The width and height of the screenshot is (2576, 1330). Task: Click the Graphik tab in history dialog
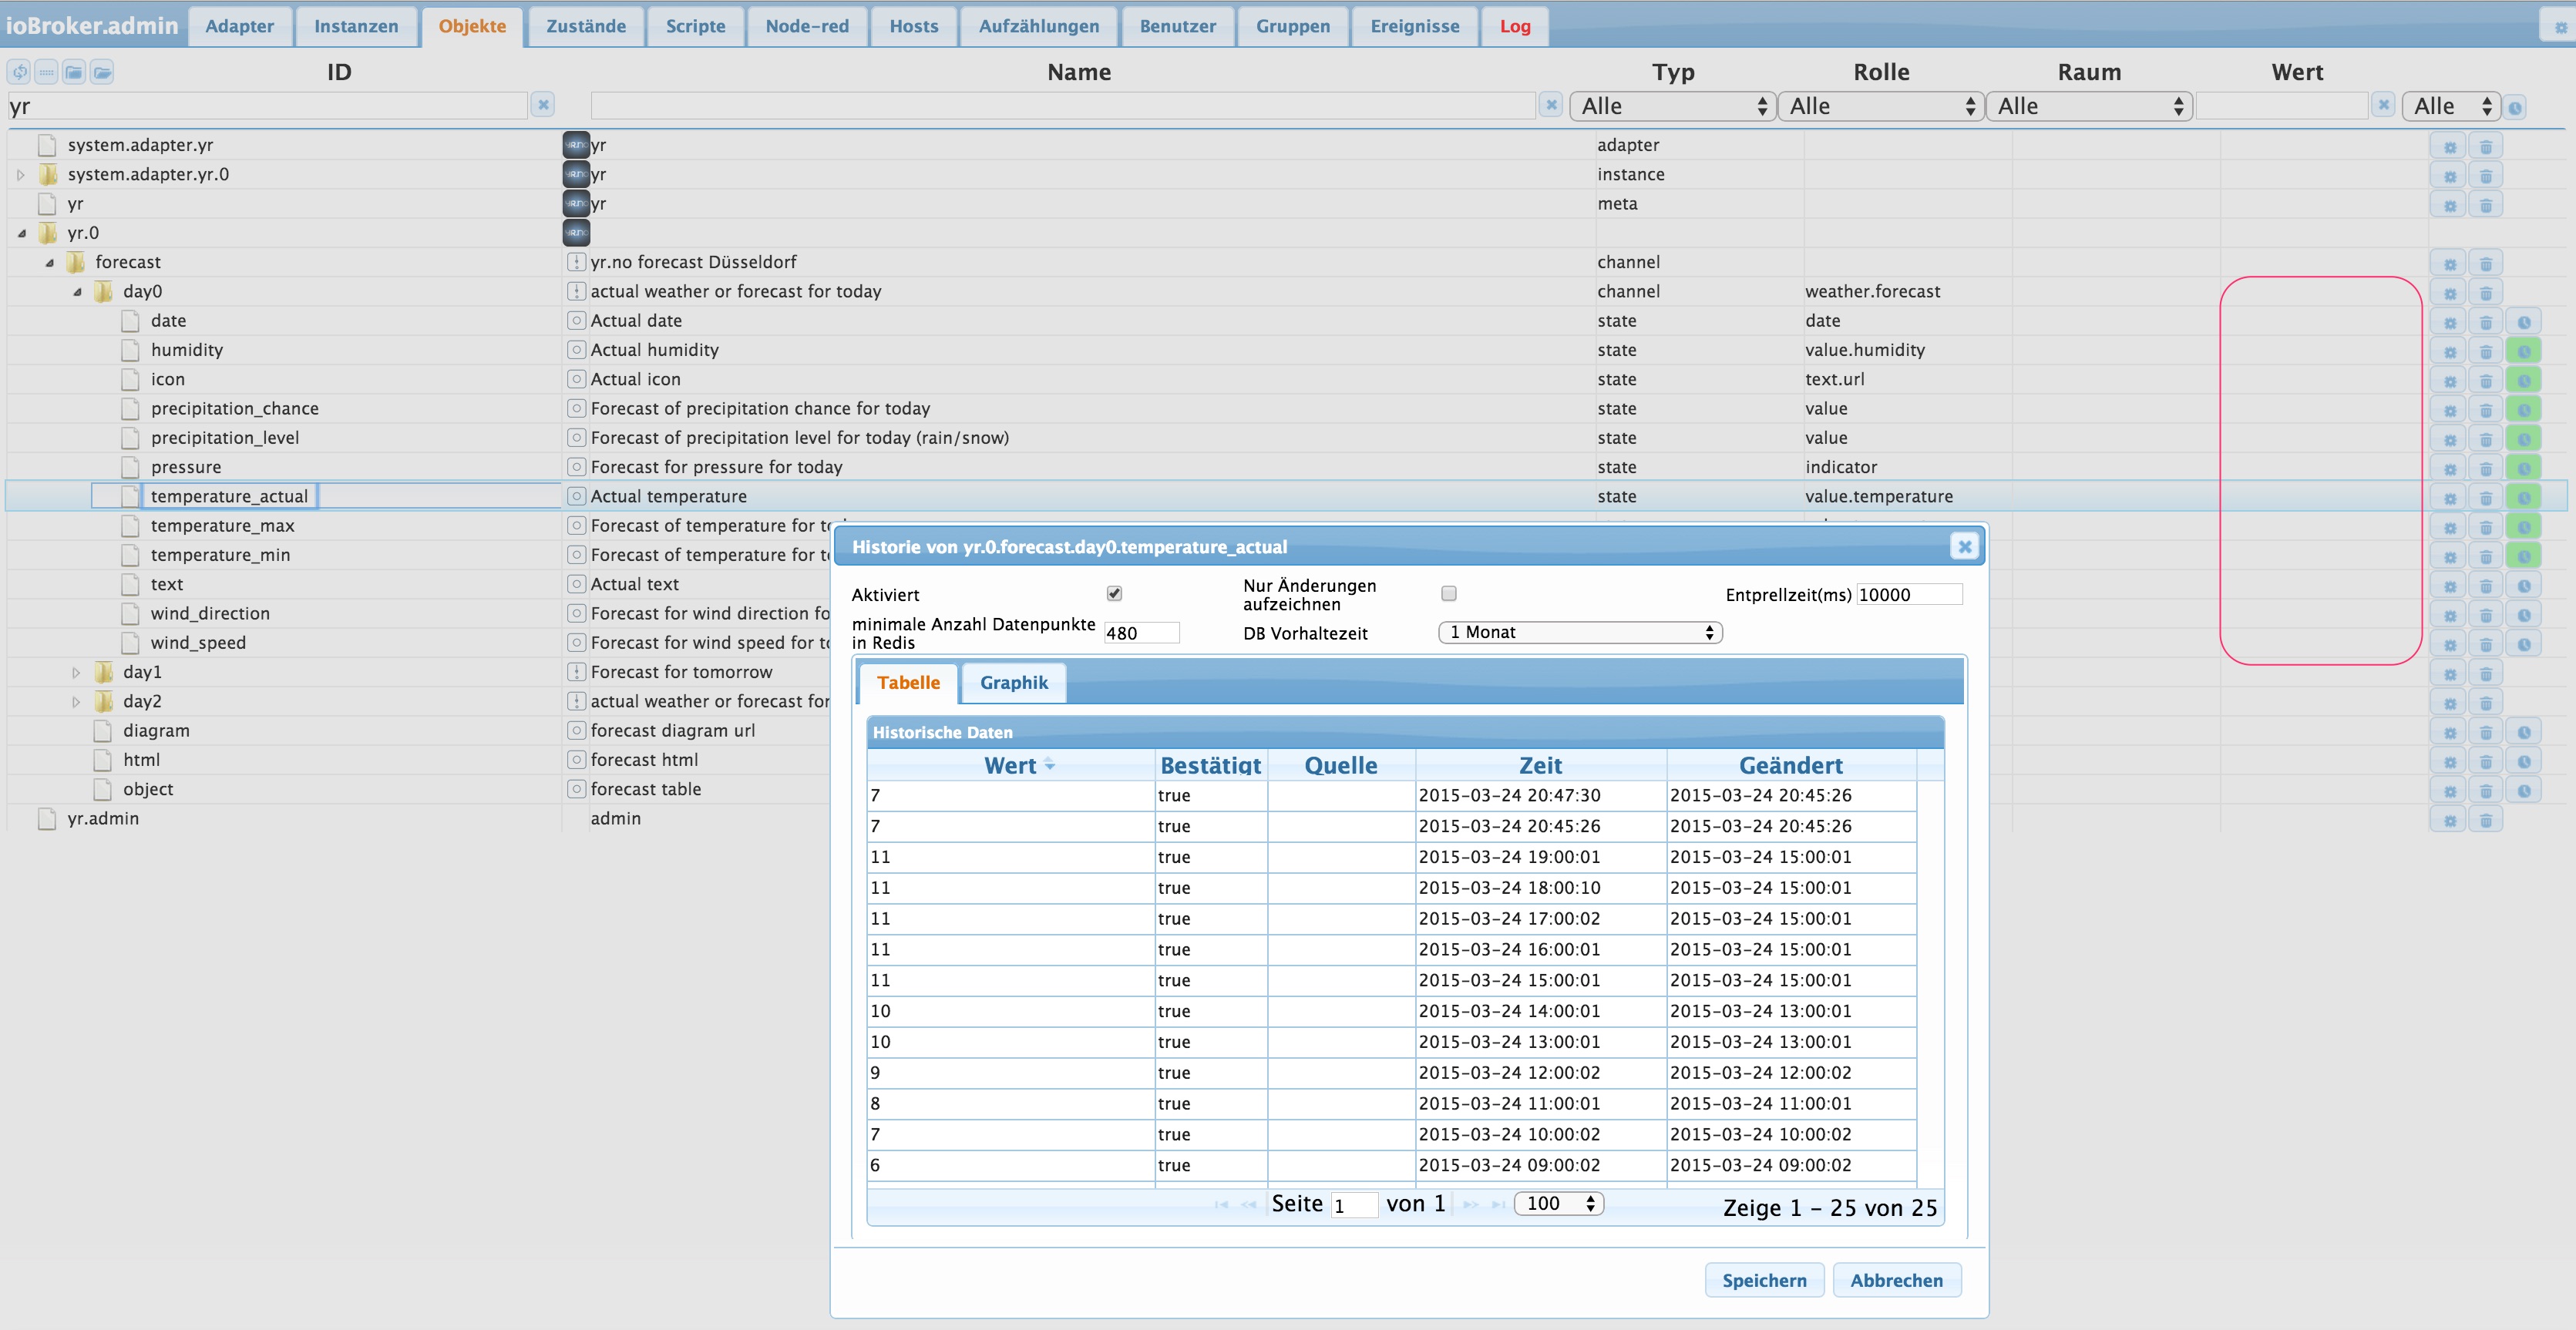[x=1012, y=682]
